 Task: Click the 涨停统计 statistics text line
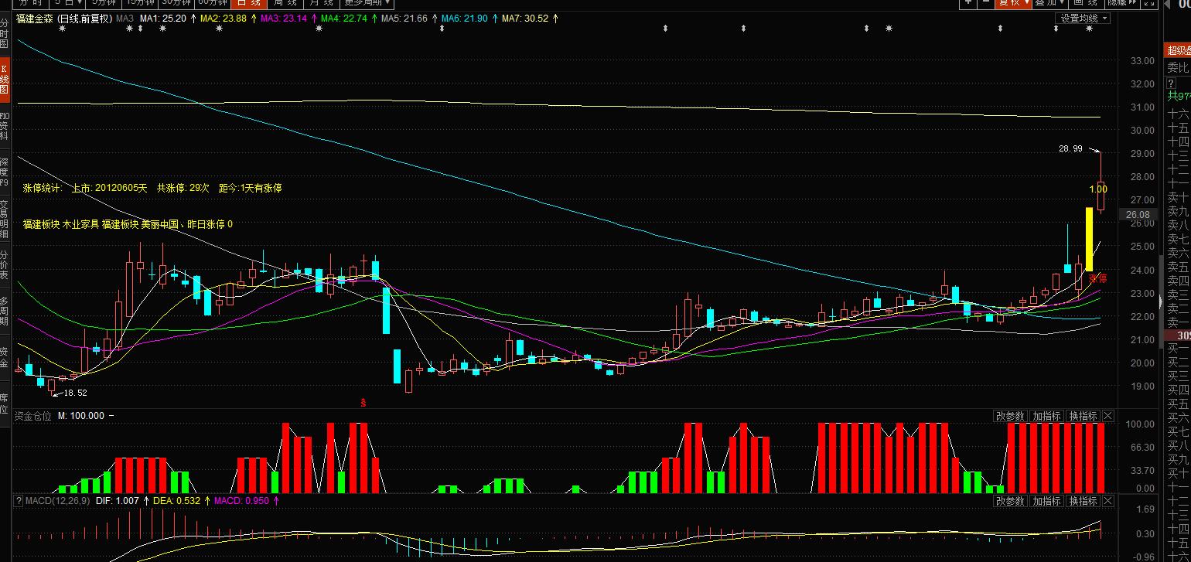tap(152, 188)
